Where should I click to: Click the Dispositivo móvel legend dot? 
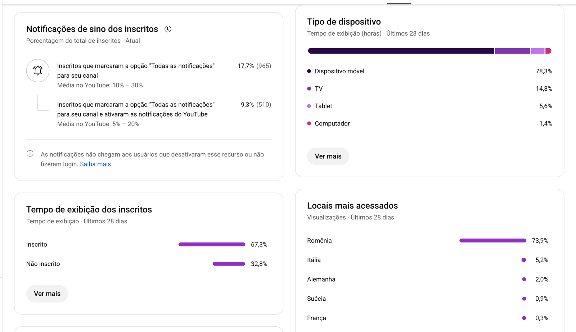coord(309,71)
